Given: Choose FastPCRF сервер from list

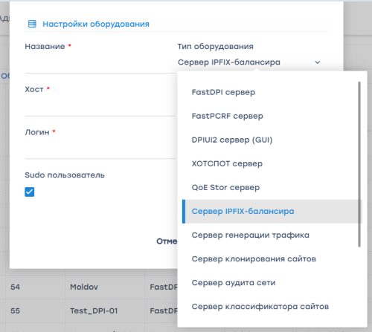Looking at the screenshot, I should click(272, 116).
